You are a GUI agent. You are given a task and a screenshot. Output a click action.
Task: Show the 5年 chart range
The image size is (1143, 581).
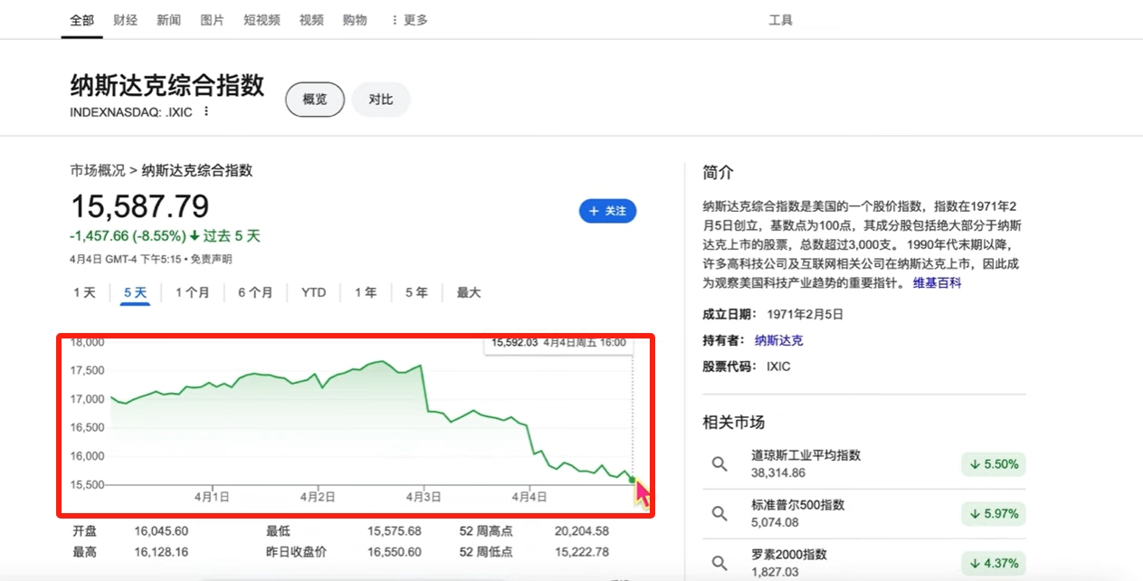tap(416, 292)
